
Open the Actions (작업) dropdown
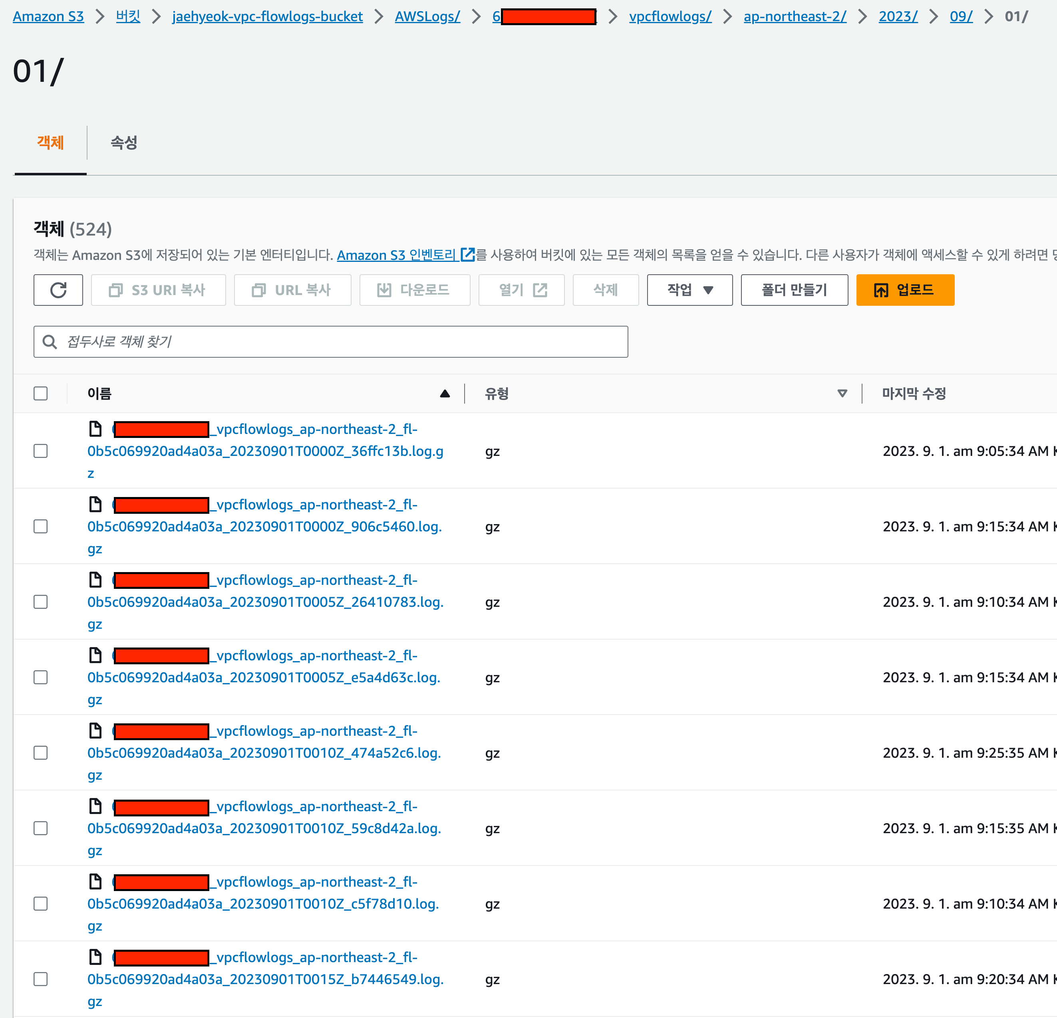click(x=689, y=290)
